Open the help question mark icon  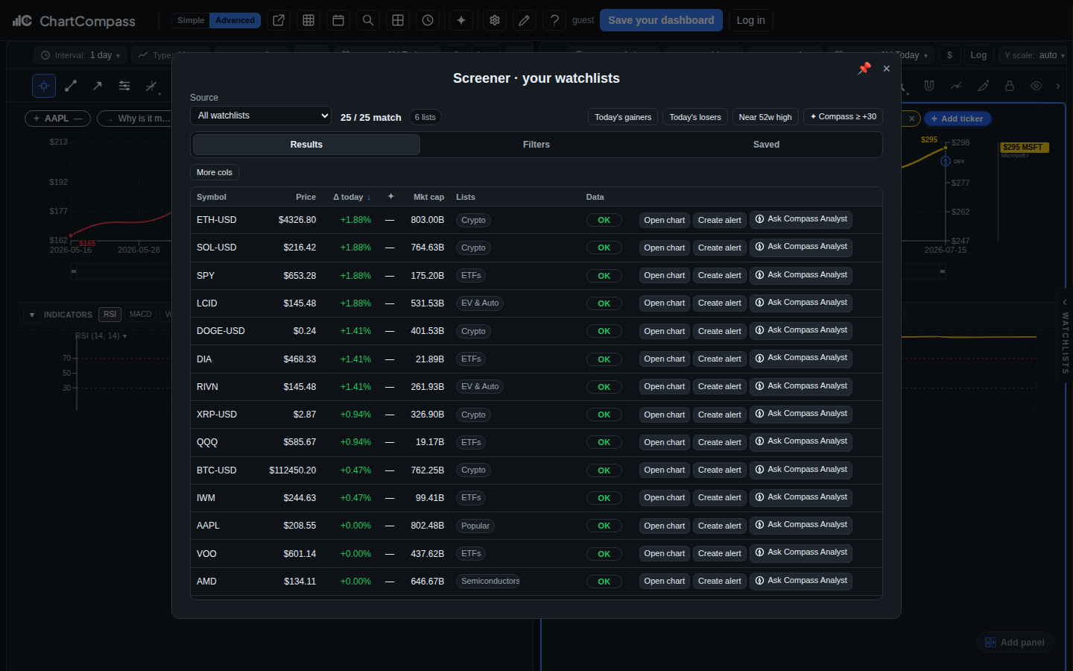(554, 20)
